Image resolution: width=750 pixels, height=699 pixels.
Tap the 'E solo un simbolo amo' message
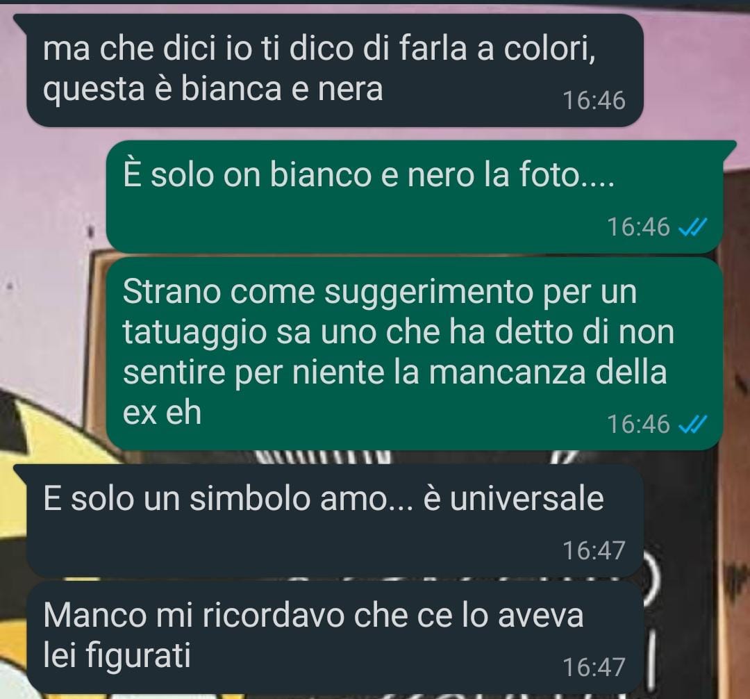click(335, 520)
